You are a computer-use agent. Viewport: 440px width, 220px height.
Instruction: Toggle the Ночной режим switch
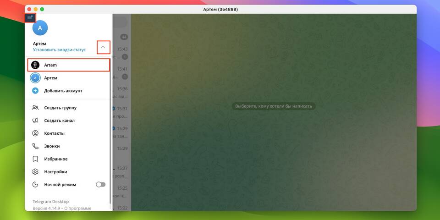coord(100,185)
